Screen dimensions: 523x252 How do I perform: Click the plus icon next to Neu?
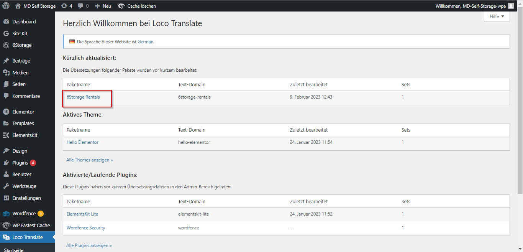tap(97, 6)
